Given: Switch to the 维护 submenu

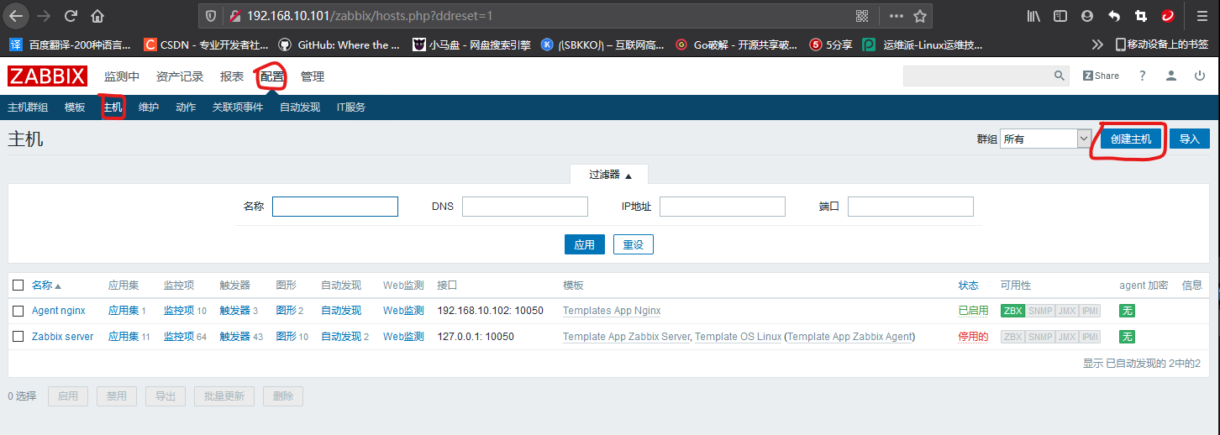Looking at the screenshot, I should (149, 107).
